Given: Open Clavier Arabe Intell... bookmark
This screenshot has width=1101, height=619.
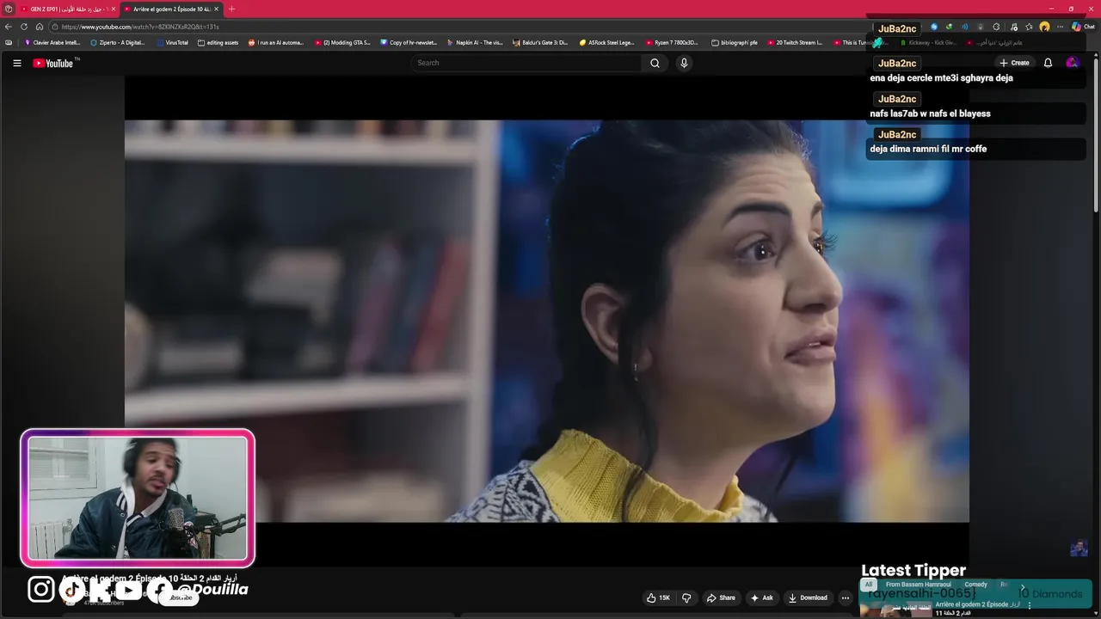Looking at the screenshot, I should pos(52,42).
